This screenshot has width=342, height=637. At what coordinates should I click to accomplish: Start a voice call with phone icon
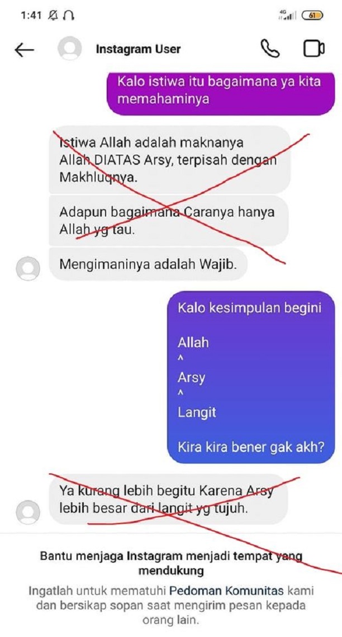tap(270, 49)
